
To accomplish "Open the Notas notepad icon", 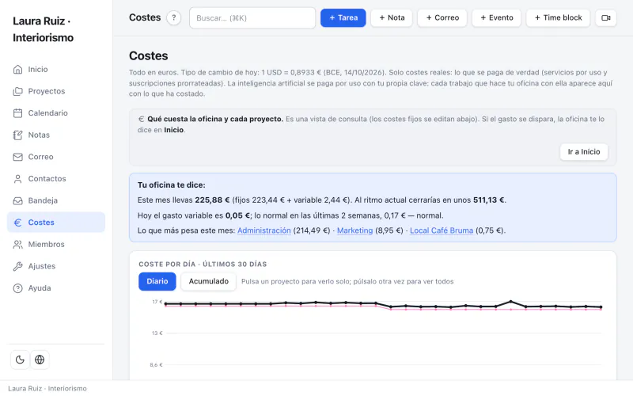I will [17, 135].
